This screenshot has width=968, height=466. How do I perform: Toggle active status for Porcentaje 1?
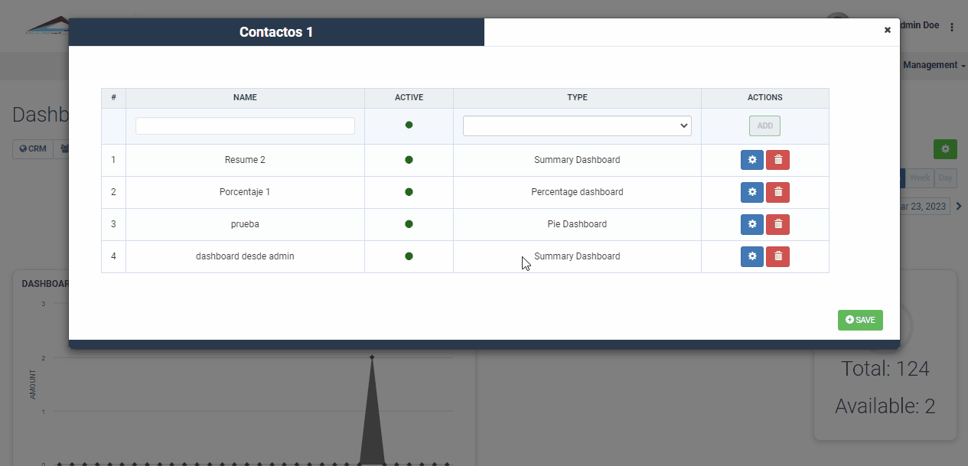pyautogui.click(x=409, y=192)
